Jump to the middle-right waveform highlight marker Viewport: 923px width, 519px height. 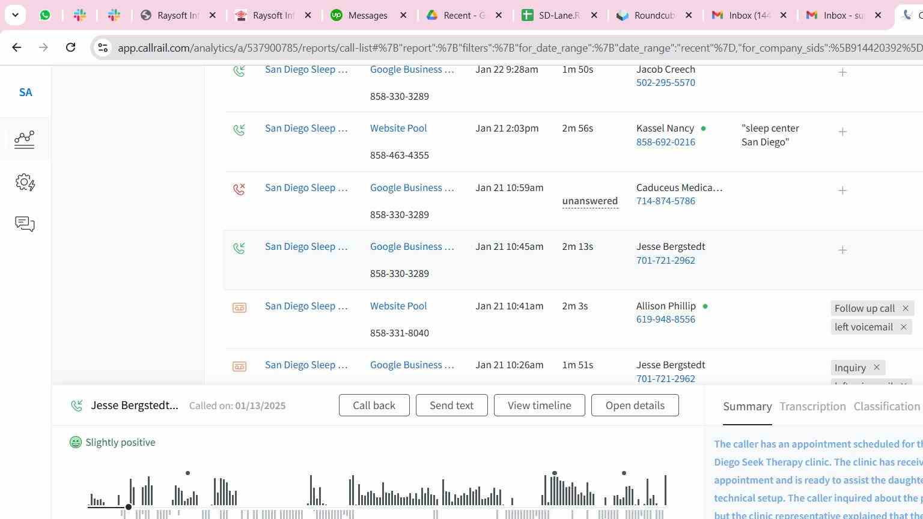click(555, 473)
